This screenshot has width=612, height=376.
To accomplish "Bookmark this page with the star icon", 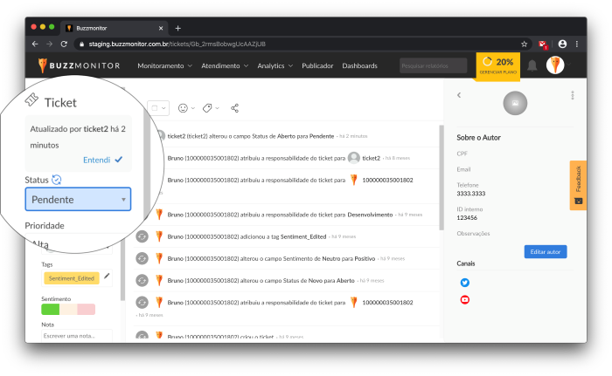I will (x=524, y=44).
